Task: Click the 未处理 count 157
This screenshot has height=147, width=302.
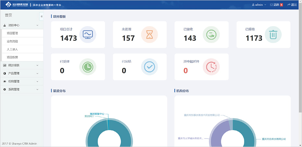Action: coord(128,38)
